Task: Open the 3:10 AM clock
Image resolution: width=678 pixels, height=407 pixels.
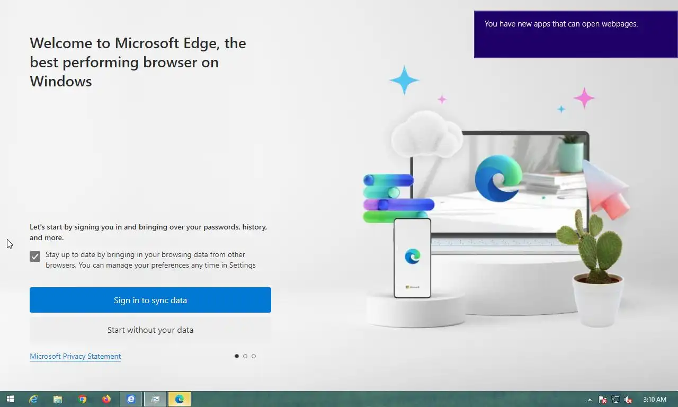Action: pos(655,400)
